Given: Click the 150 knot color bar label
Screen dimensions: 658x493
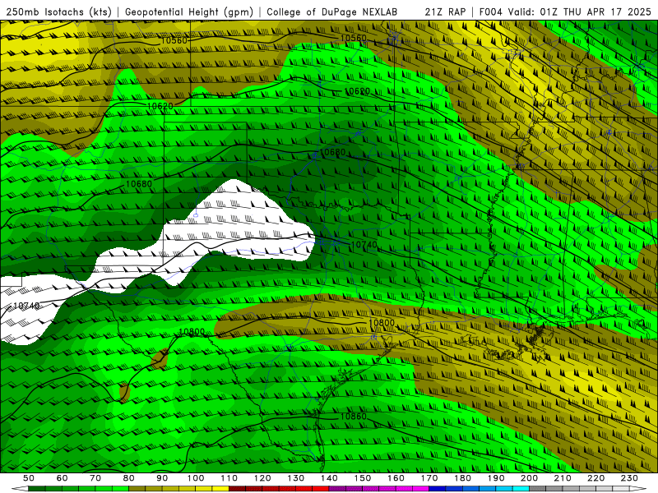Looking at the screenshot, I should [362, 478].
